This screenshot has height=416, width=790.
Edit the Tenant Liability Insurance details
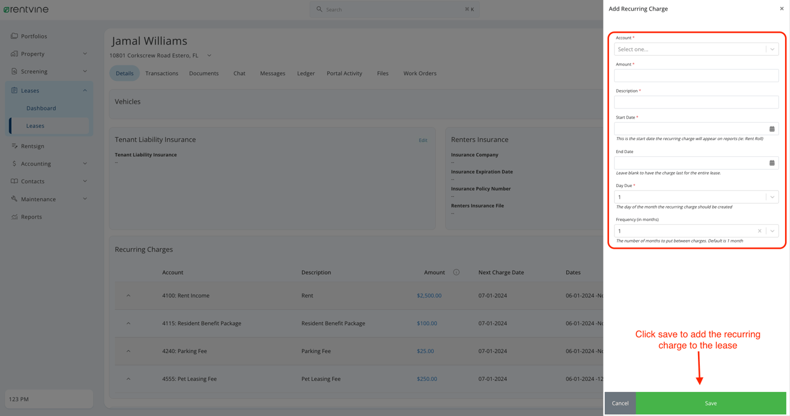(x=422, y=140)
